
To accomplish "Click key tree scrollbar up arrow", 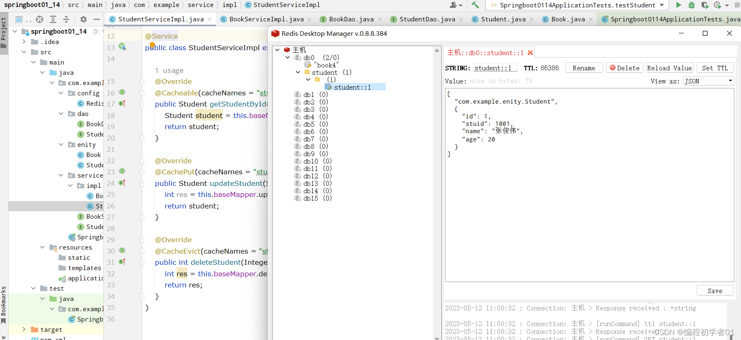I will tap(437, 50).
